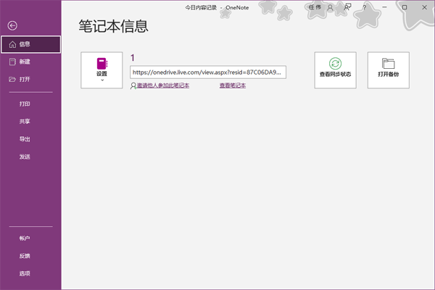Select 共享 in the left sidebar
Viewport: 435px width, 290px height.
coord(25,122)
